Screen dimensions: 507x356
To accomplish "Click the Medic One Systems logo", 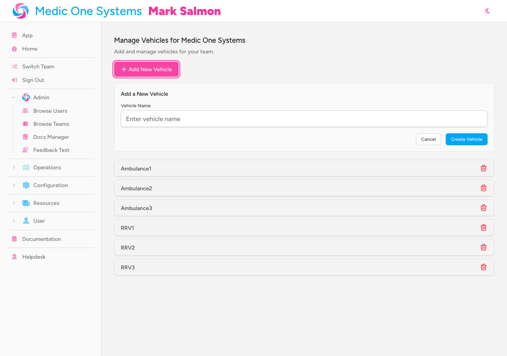I will [21, 11].
